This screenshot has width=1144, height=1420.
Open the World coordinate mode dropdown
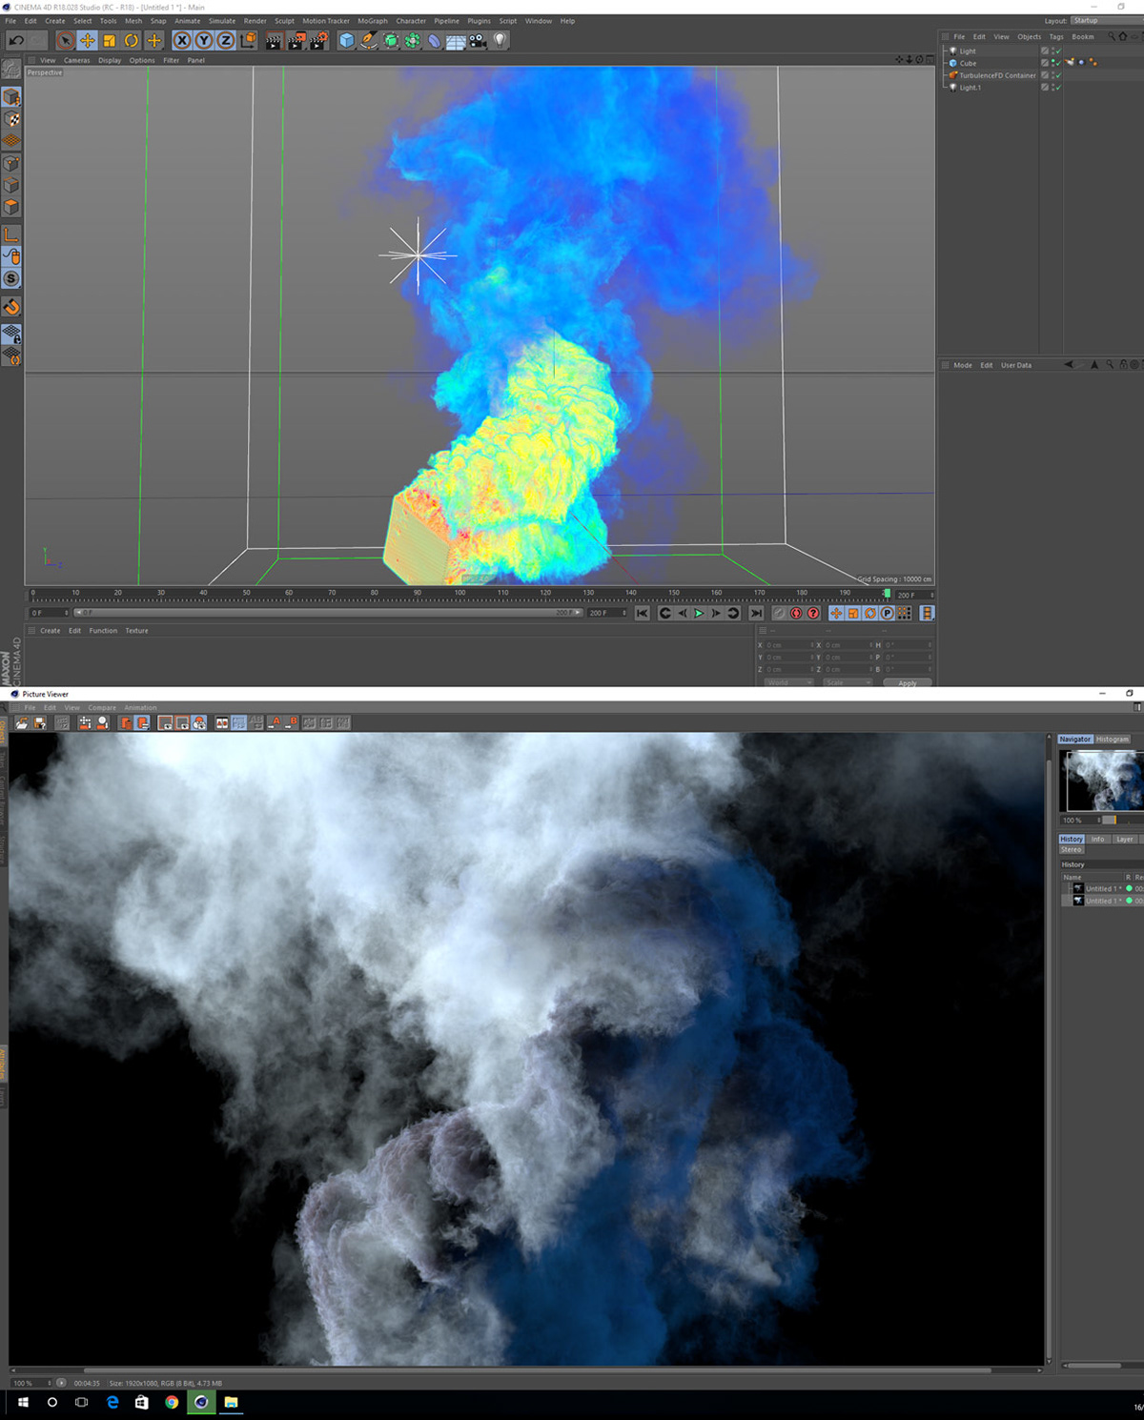click(x=788, y=682)
